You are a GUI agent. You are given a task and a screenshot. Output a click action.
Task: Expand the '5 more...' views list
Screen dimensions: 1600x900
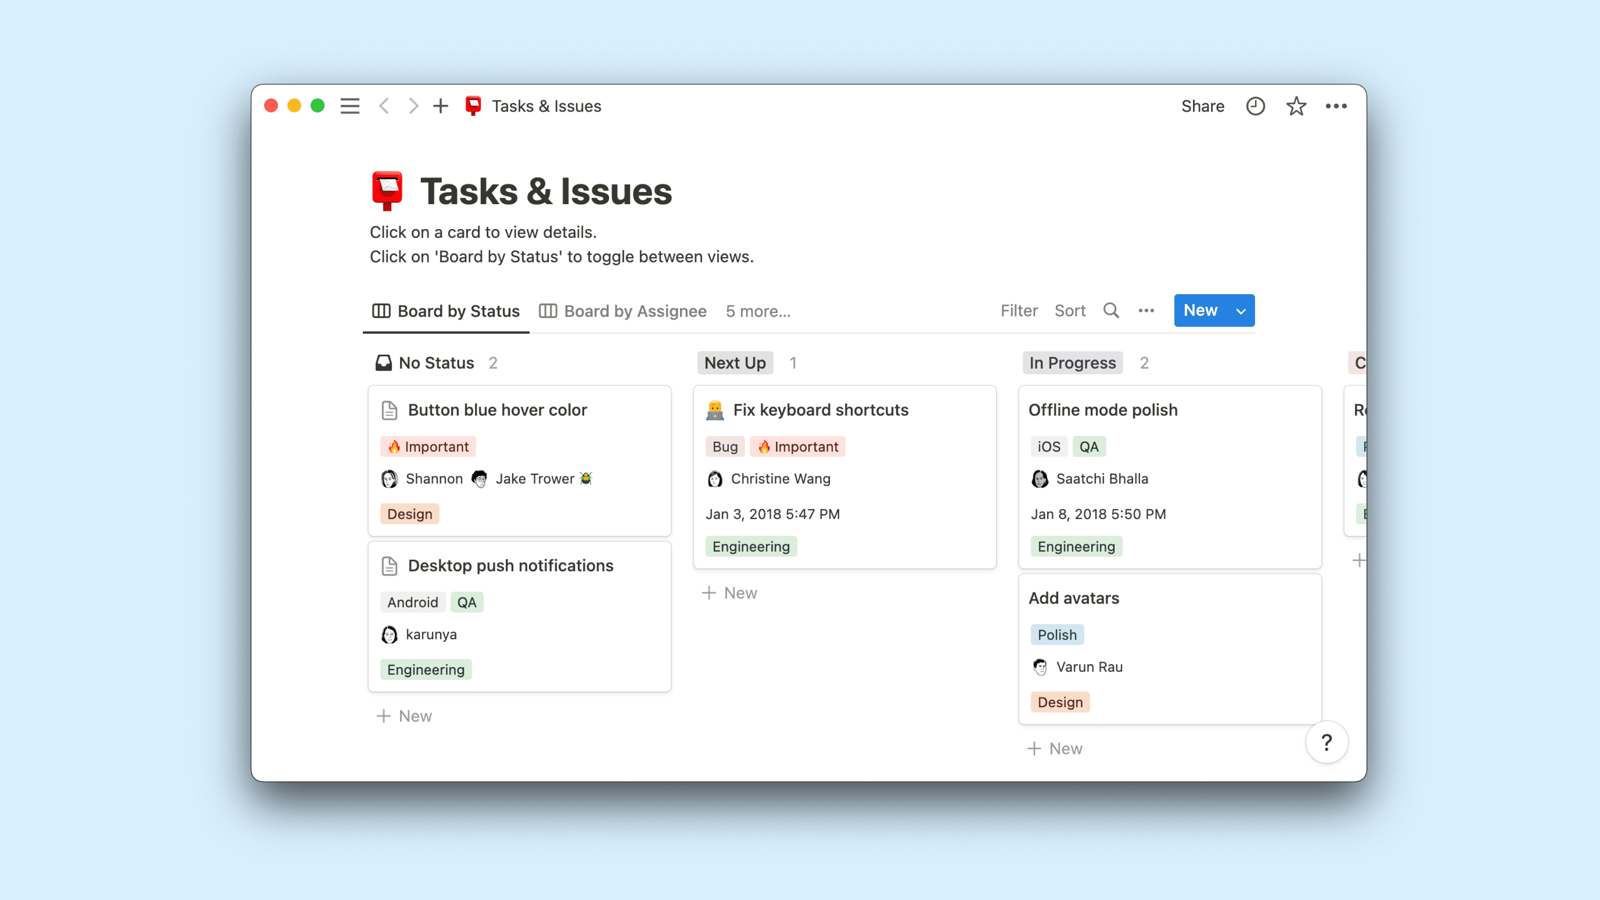pyautogui.click(x=758, y=311)
